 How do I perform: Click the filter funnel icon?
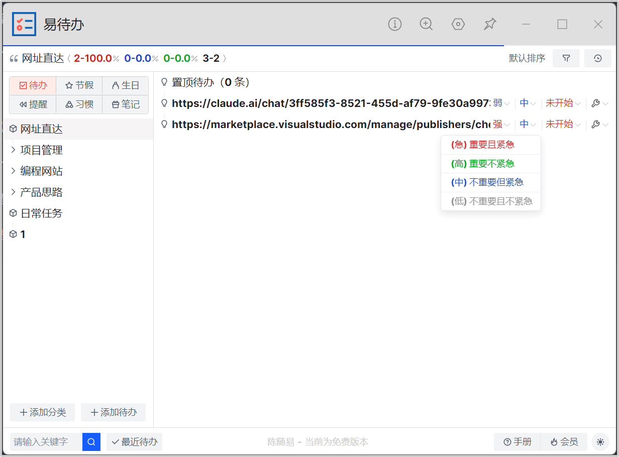566,58
